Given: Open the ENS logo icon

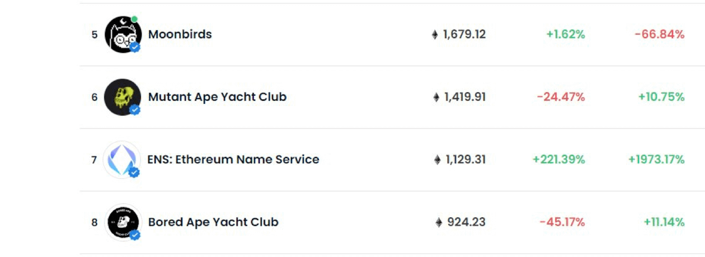Looking at the screenshot, I should (x=122, y=158).
